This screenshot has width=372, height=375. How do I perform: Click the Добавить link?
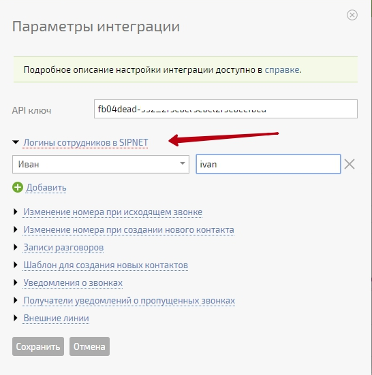[x=46, y=188]
